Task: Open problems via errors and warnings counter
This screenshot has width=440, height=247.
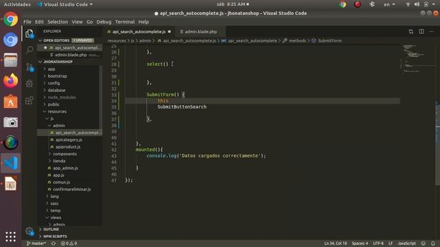Action: click(x=69, y=244)
